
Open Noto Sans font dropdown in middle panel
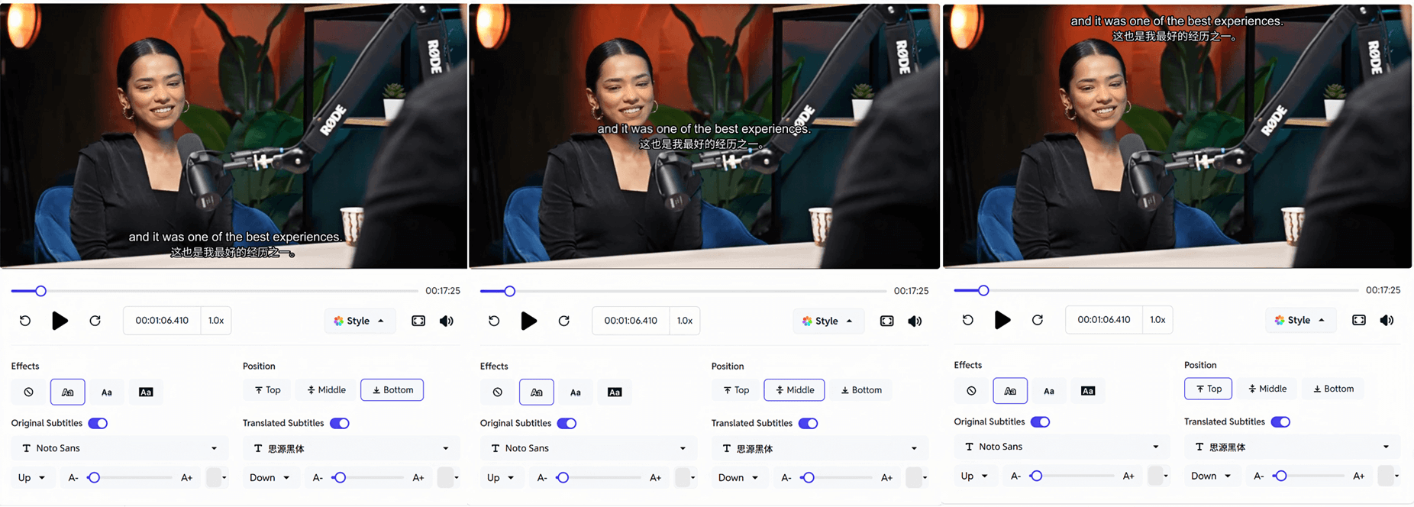(588, 448)
